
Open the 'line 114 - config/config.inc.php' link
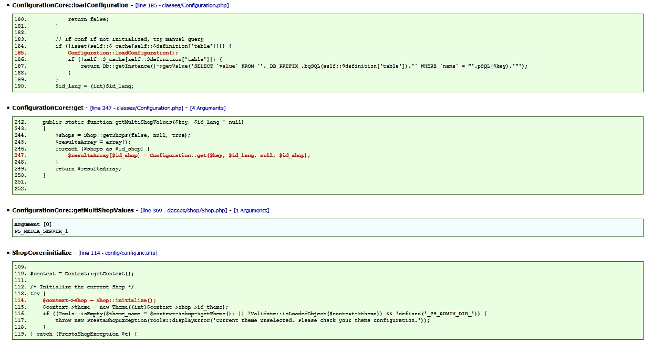pyautogui.click(x=118, y=253)
